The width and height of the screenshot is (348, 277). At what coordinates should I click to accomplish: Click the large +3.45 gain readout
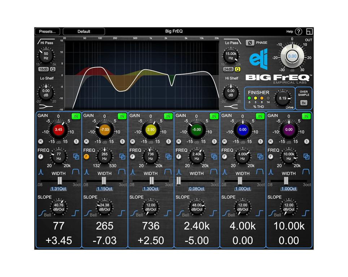(58, 241)
